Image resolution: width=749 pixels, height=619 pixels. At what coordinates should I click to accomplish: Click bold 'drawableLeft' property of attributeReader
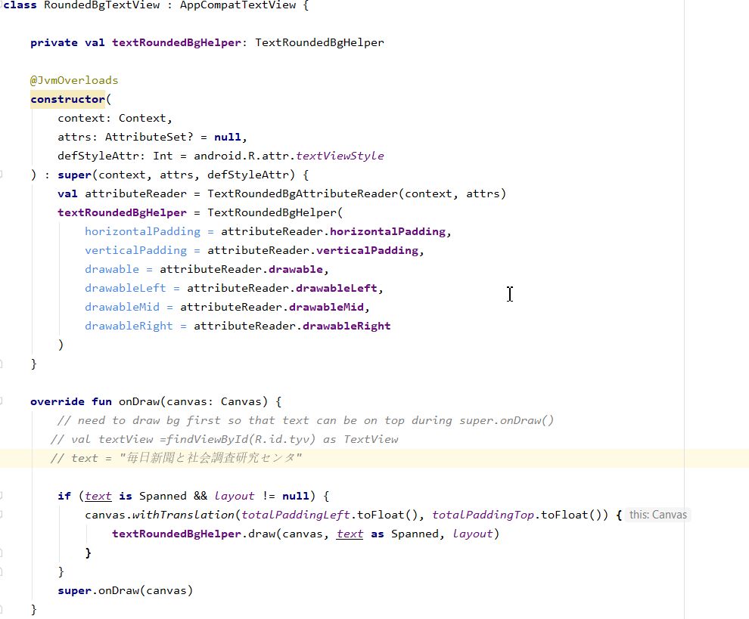337,288
